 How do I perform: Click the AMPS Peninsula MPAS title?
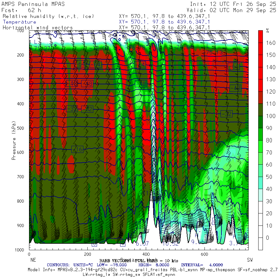pyautogui.click(x=33, y=4)
